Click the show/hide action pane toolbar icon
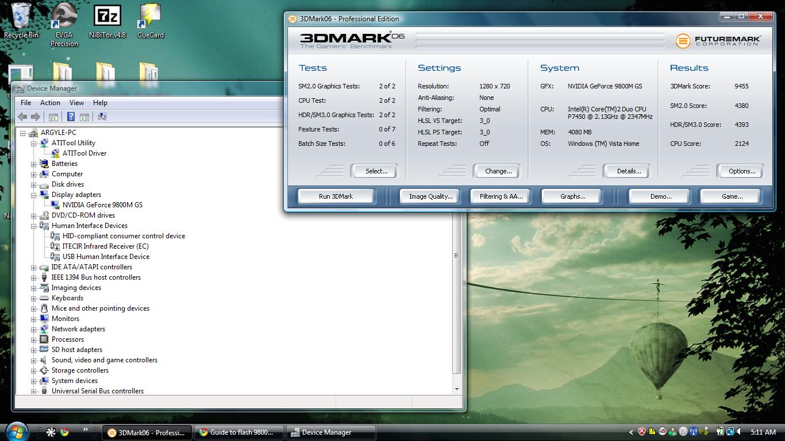This screenshot has height=441, width=785. tap(84, 117)
